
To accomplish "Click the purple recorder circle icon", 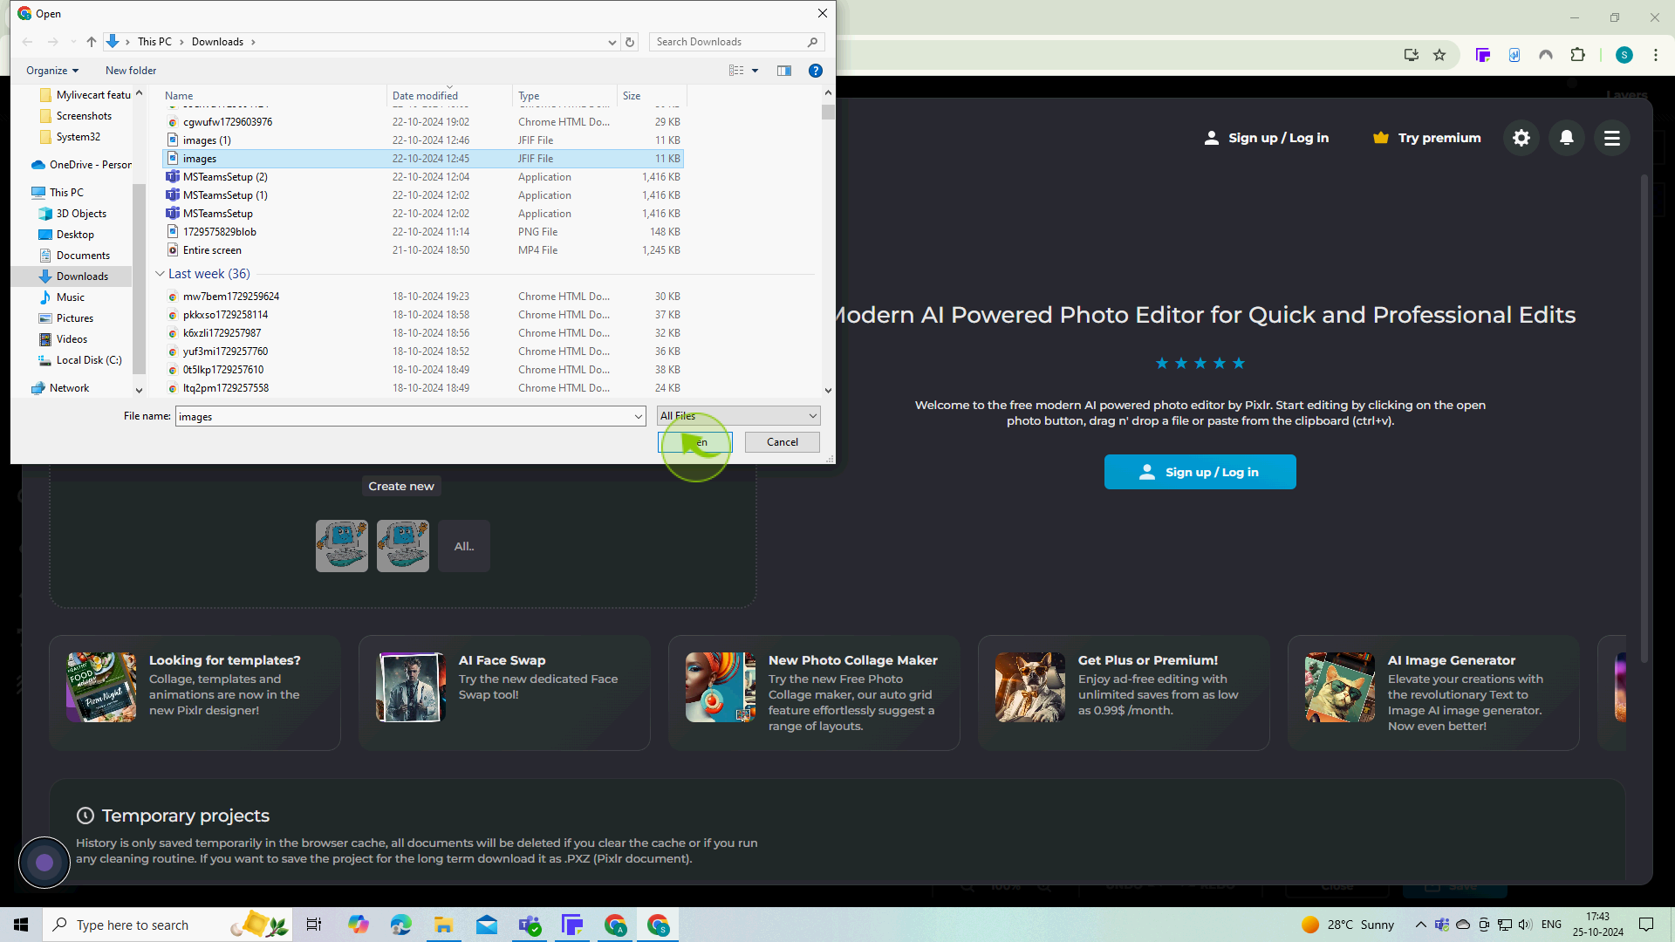I will (x=44, y=863).
